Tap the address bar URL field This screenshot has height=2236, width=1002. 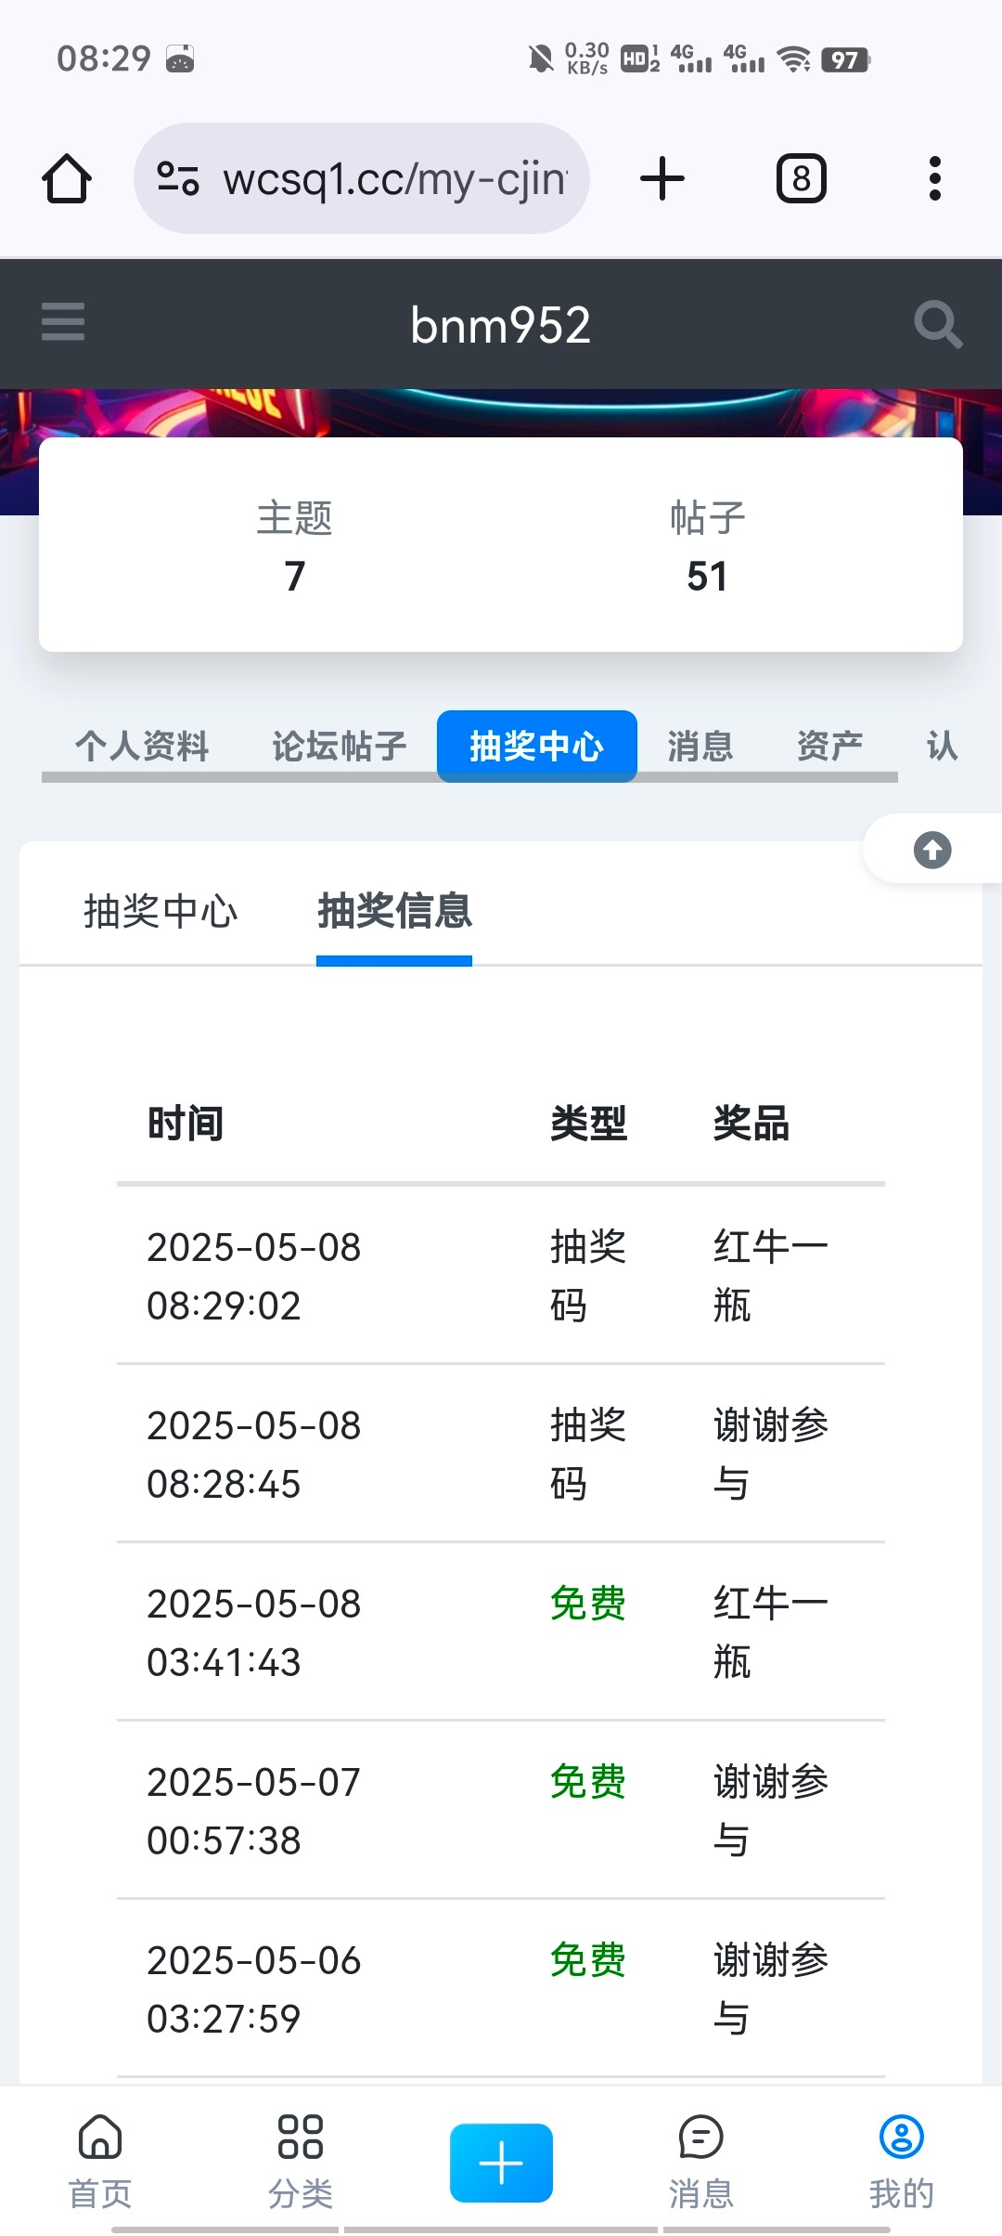394,178
